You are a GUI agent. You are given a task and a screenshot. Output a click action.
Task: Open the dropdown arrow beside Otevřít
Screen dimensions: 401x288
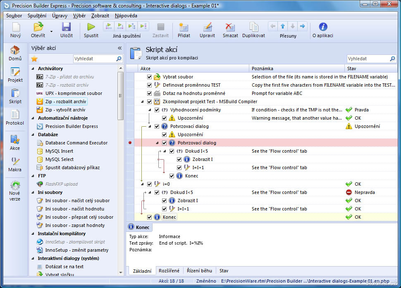click(x=52, y=31)
